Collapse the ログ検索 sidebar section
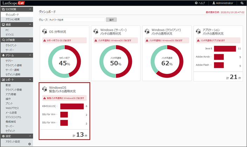The width and height of the screenshot is (247, 147). 31,40
